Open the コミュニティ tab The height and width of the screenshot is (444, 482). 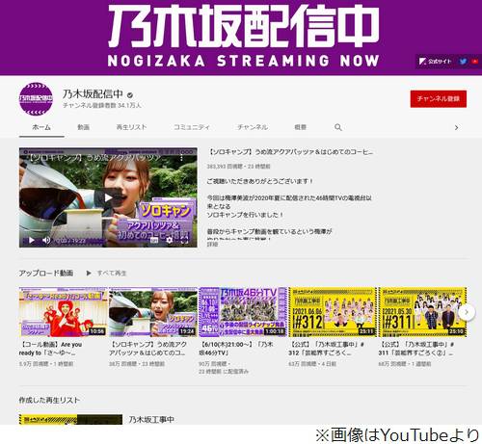(x=192, y=127)
